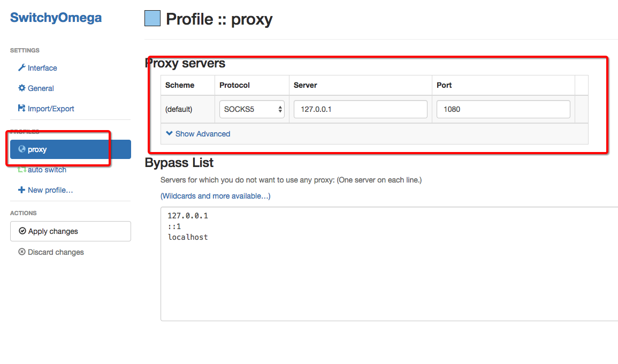
Task: Click the plus icon beside New profile
Action: [22, 189]
